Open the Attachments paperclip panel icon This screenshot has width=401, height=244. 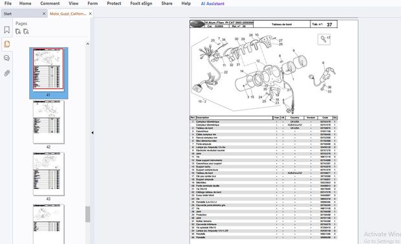point(7,73)
